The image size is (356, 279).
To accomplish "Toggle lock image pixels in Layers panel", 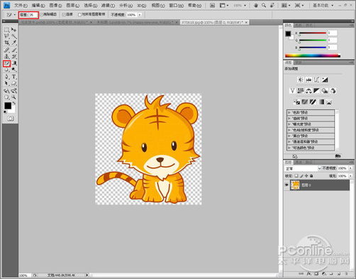I will (301, 176).
